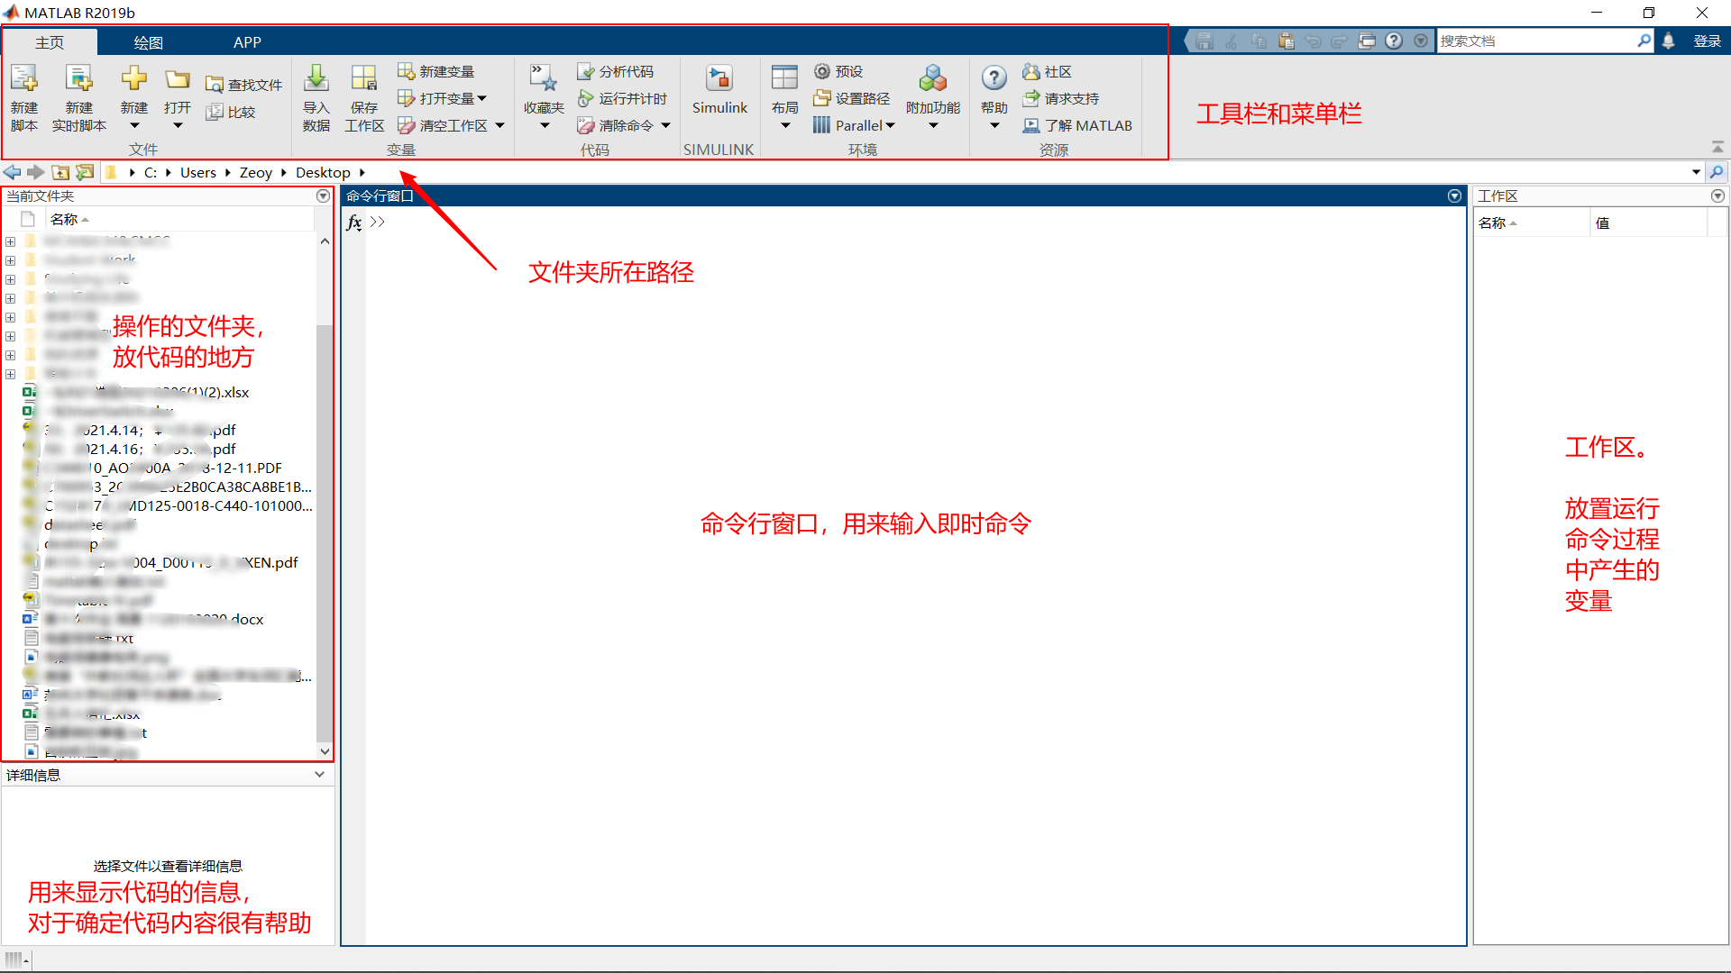The width and height of the screenshot is (1731, 973).
Task: Click the yellow plus 新建 icon
Action: 134,78
